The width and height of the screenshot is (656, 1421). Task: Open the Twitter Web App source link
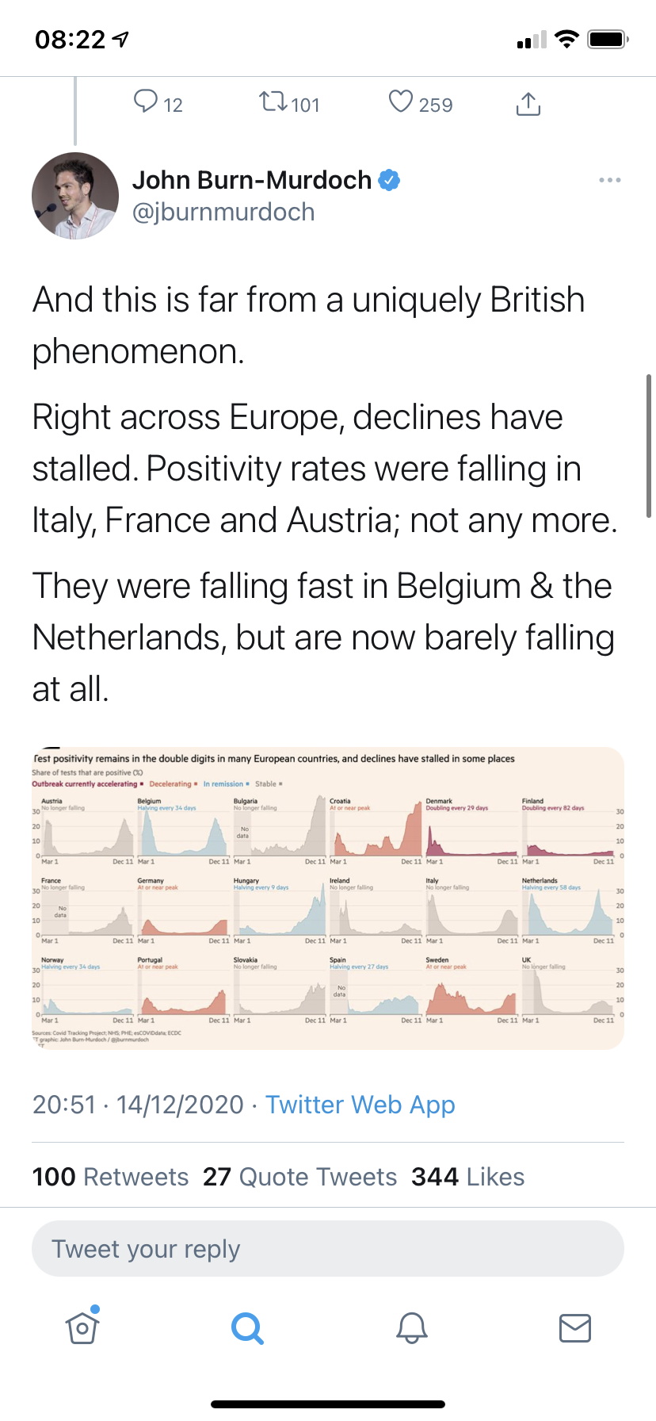[360, 1105]
